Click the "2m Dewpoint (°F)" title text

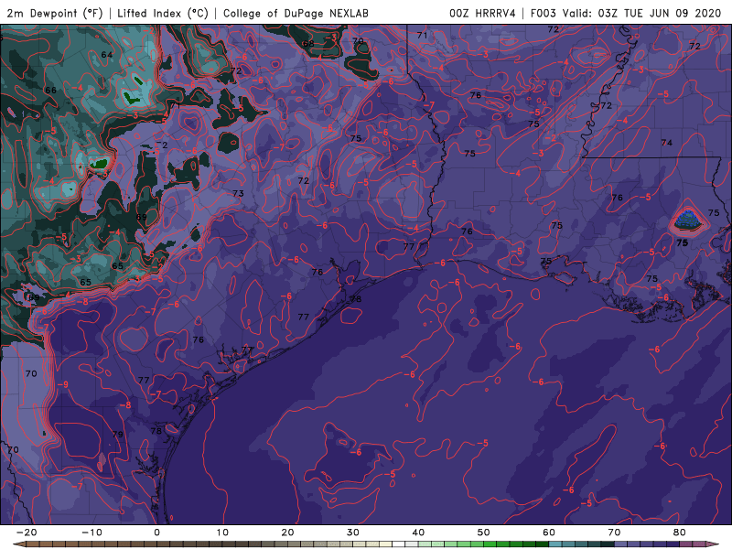coord(55,13)
